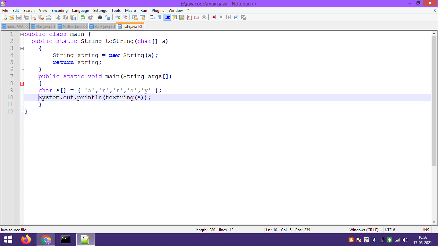Toggle the indent guide display
This screenshot has height=246, width=438.
167,17
